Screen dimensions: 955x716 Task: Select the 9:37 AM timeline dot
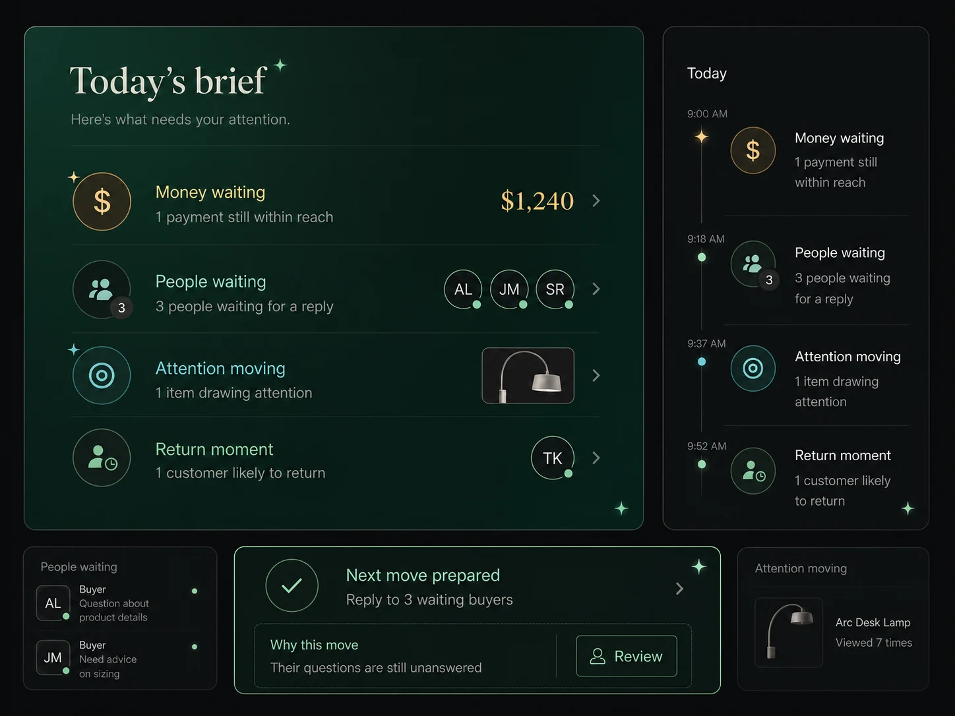(702, 361)
